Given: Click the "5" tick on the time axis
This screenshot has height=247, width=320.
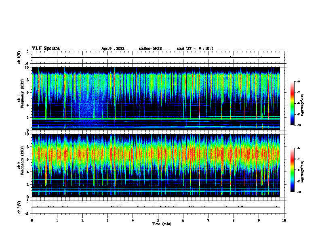Looking at the screenshot, I should tap(158, 220).
